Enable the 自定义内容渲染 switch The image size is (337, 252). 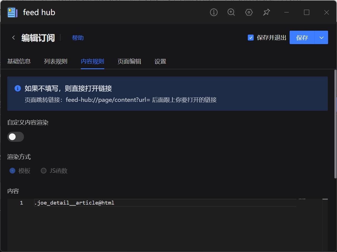pos(16,137)
